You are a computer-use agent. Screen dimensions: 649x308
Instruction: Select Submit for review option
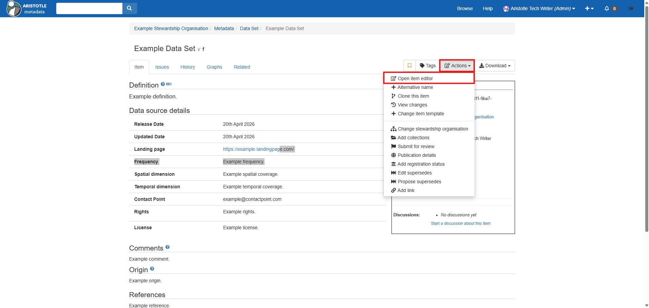[x=416, y=146]
